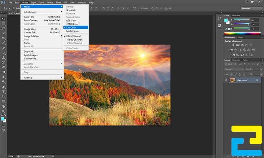Change the screen mode icon
This screenshot has height=158, width=264.
pyautogui.click(x=3, y=130)
